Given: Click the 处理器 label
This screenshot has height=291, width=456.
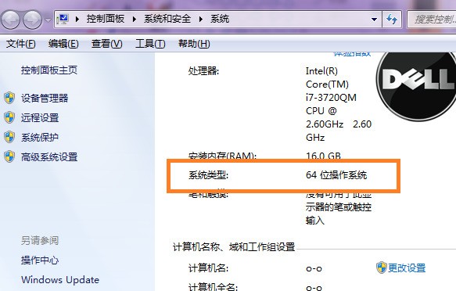Looking at the screenshot, I should pos(203,70).
